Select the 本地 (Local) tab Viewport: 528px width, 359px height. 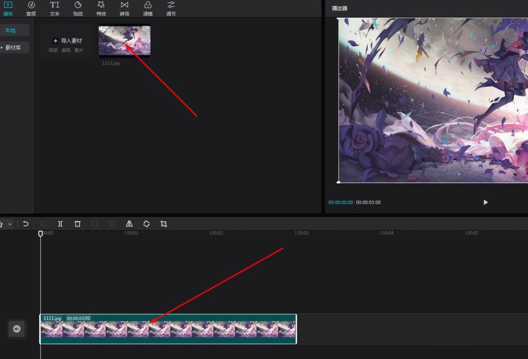pyautogui.click(x=11, y=30)
